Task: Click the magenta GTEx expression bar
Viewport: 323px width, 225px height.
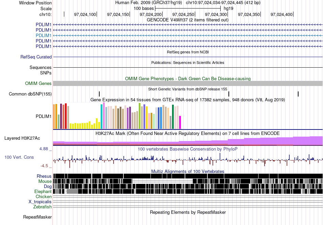Action: point(180,122)
